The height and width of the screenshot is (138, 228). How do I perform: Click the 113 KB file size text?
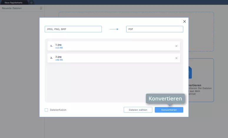coord(59,48)
